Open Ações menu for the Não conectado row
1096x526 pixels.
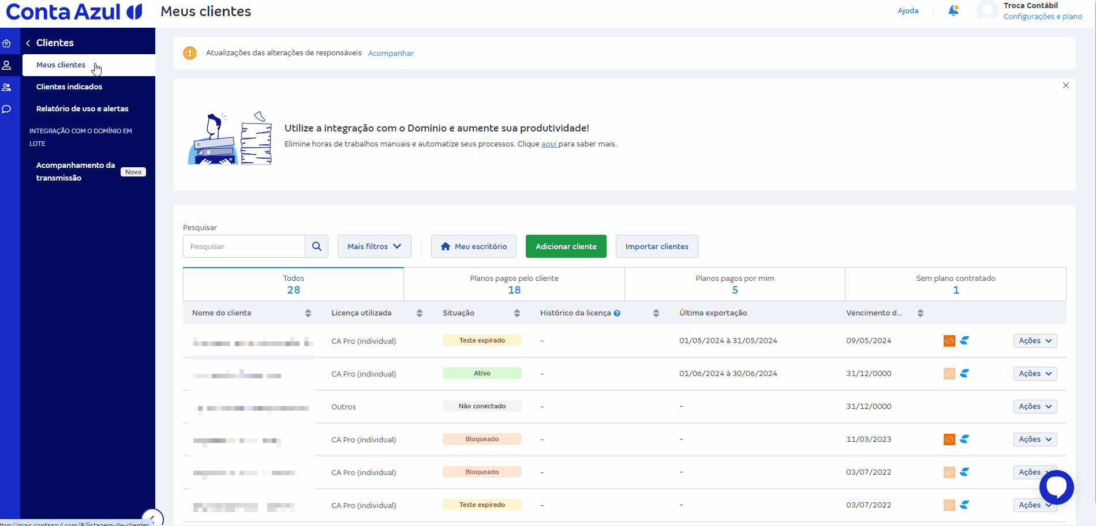point(1035,407)
